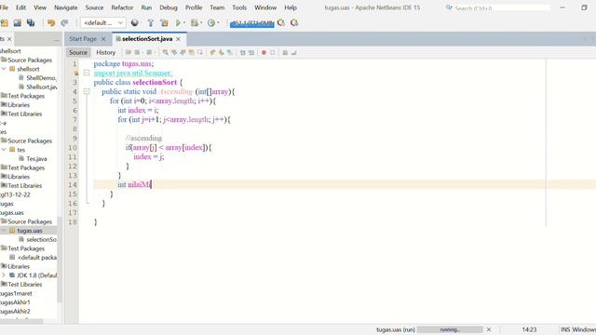Click the Profile Project toolbar icon
The height and width of the screenshot is (335, 596).
[211, 23]
